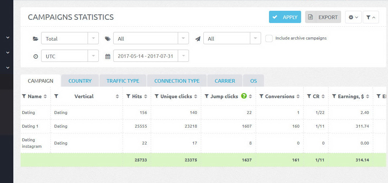
Task: Click the clock icon beside UTC selector
Action: [36, 56]
